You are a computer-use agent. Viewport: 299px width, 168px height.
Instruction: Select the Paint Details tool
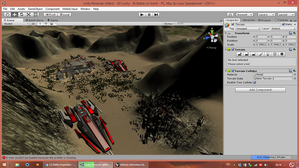[x=275, y=54]
